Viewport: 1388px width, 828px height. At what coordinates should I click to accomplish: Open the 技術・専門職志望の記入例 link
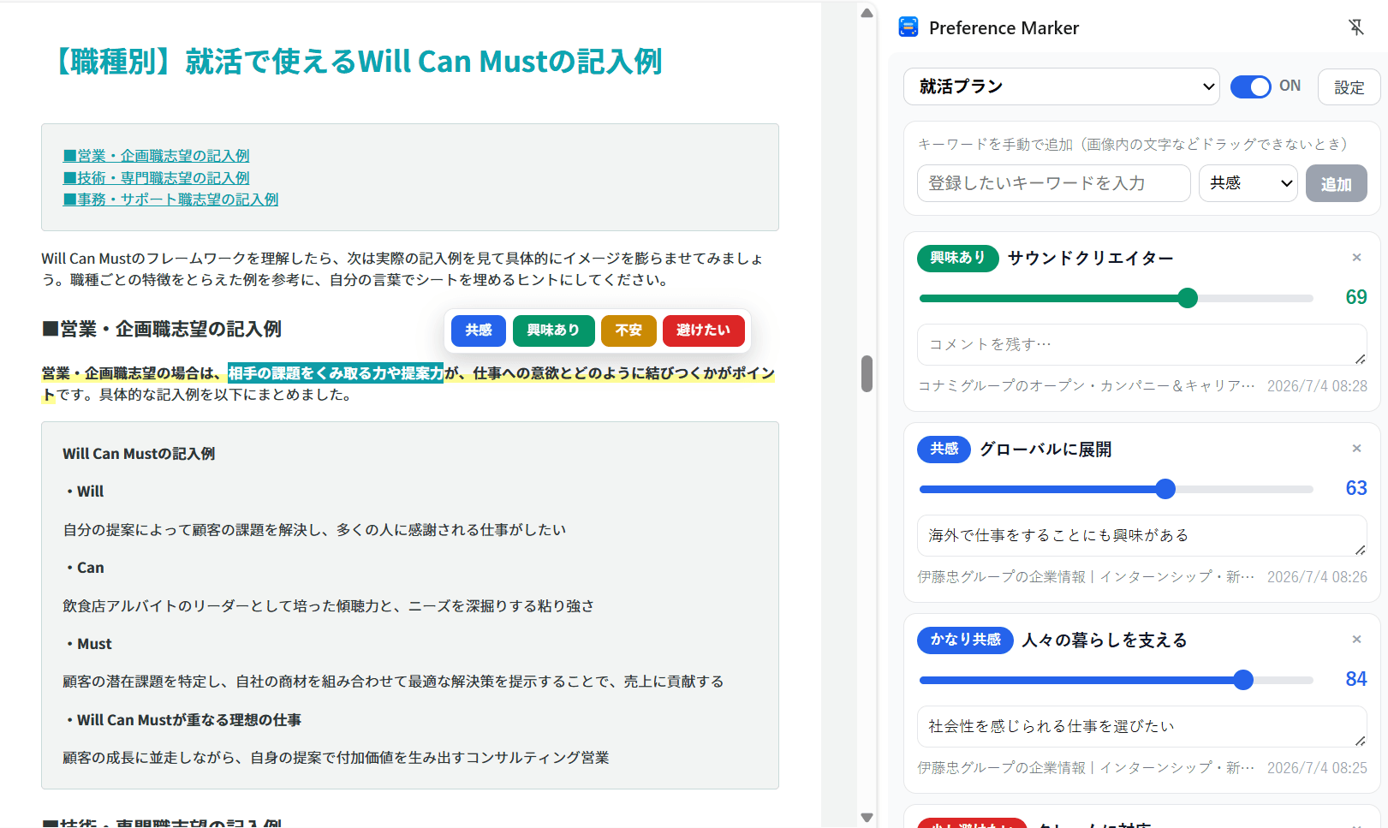pos(156,178)
